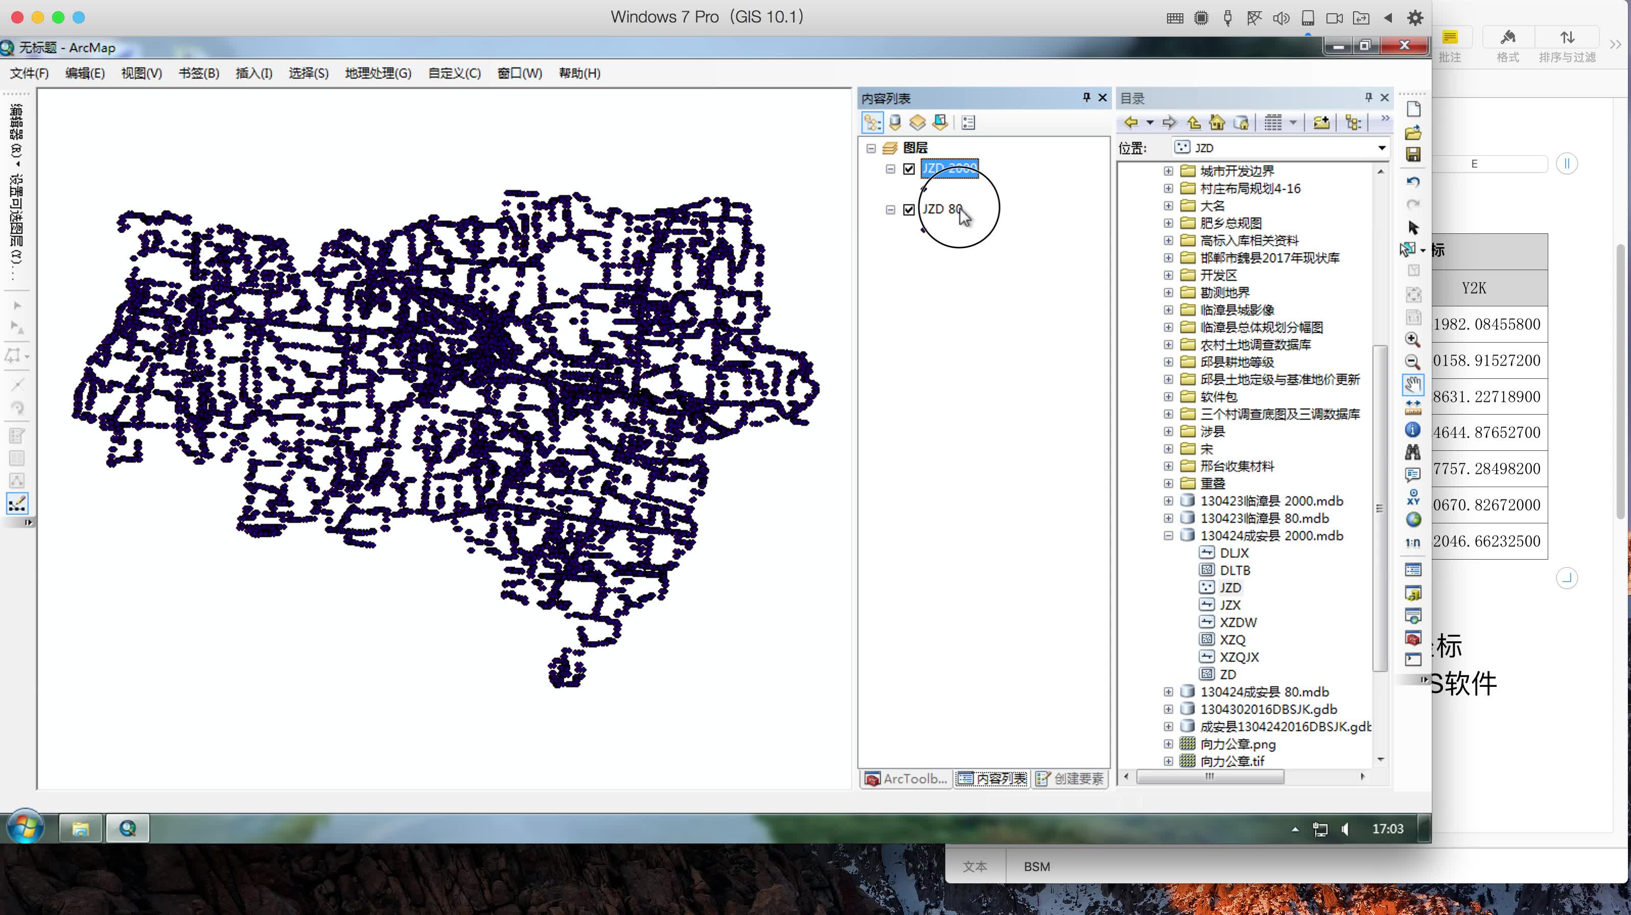Expand the 130424成安县 80.mdb database
The height and width of the screenshot is (915, 1631).
1168,692
